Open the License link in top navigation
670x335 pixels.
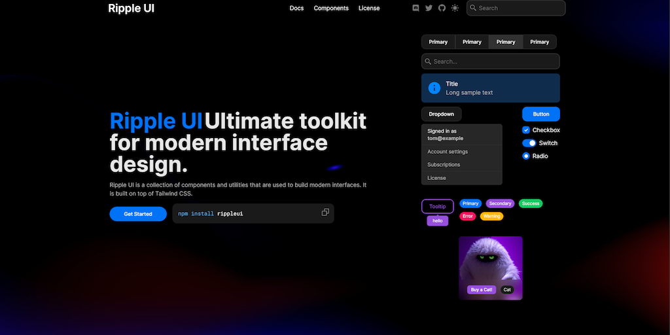tap(369, 8)
